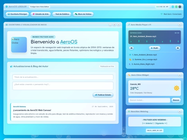
Task: Click the wave icon beside track 1 in playlist
Action: [x=130, y=55]
